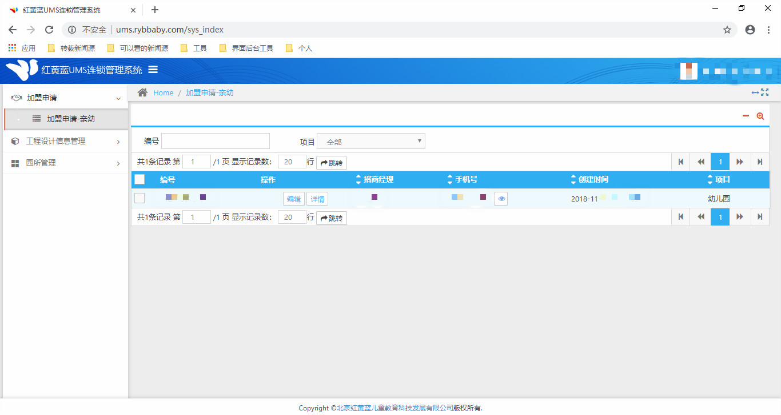The height and width of the screenshot is (415, 781).
Task: Go to next page in pagination below table
Action: click(740, 217)
